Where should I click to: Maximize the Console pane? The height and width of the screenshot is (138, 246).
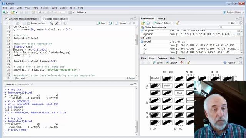click(135, 84)
